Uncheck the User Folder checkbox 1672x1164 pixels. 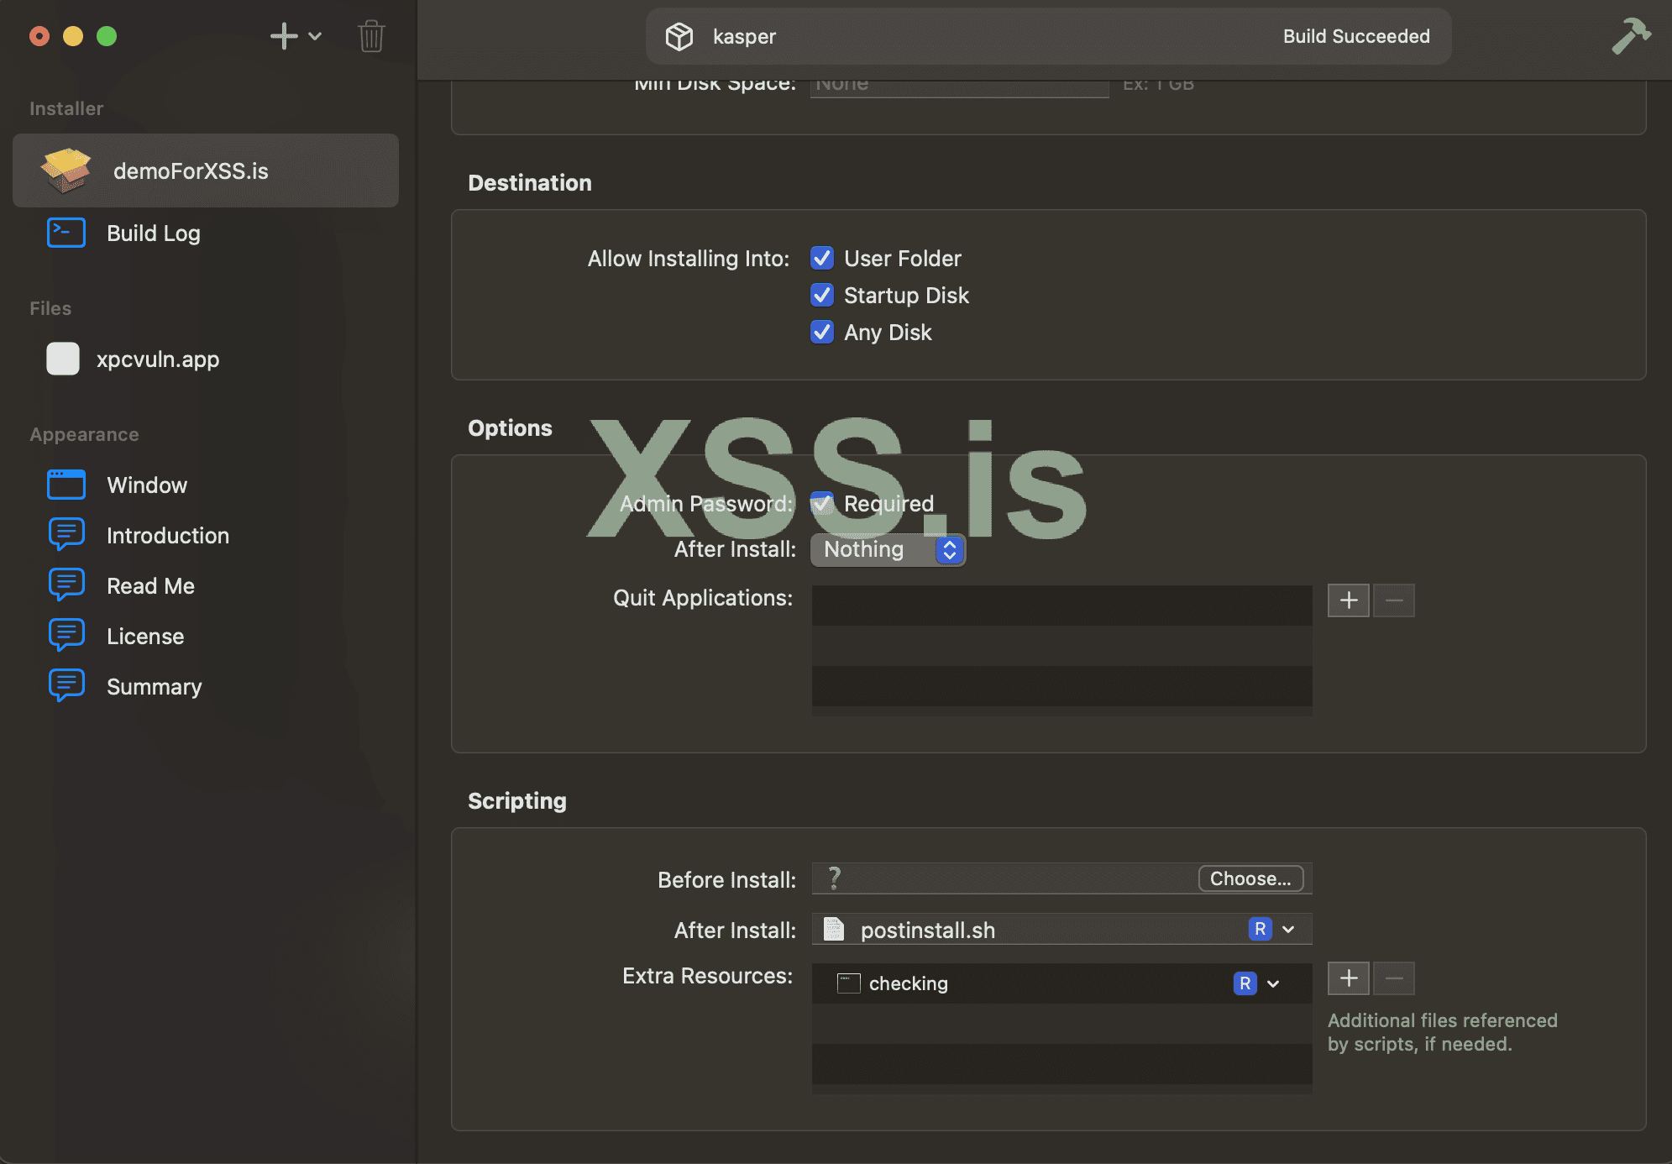coord(822,258)
